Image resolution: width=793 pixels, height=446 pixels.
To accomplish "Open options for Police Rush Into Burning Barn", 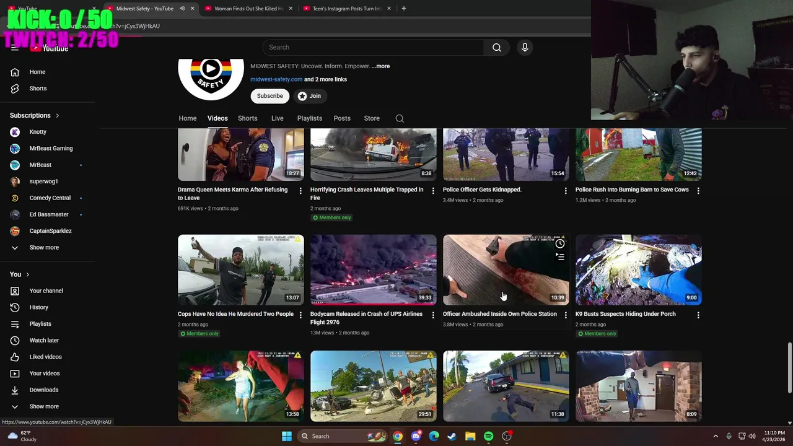I will (x=698, y=191).
